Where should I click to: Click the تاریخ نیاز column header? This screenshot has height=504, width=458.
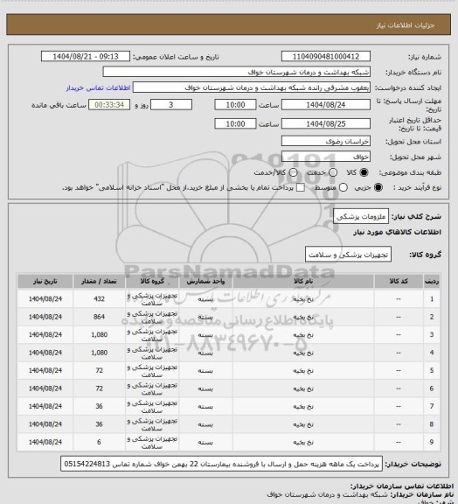point(45,281)
